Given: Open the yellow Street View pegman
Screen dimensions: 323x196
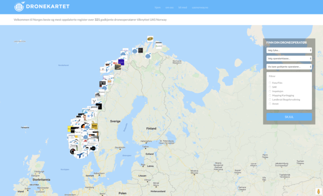Looking at the screenshot, I should [x=318, y=191].
